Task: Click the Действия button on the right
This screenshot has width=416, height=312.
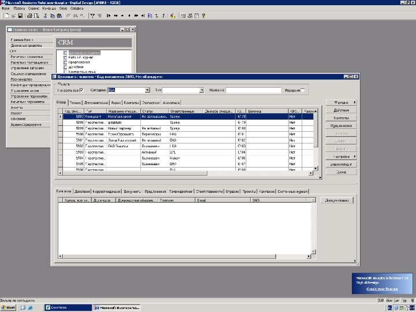Action: coord(341,110)
